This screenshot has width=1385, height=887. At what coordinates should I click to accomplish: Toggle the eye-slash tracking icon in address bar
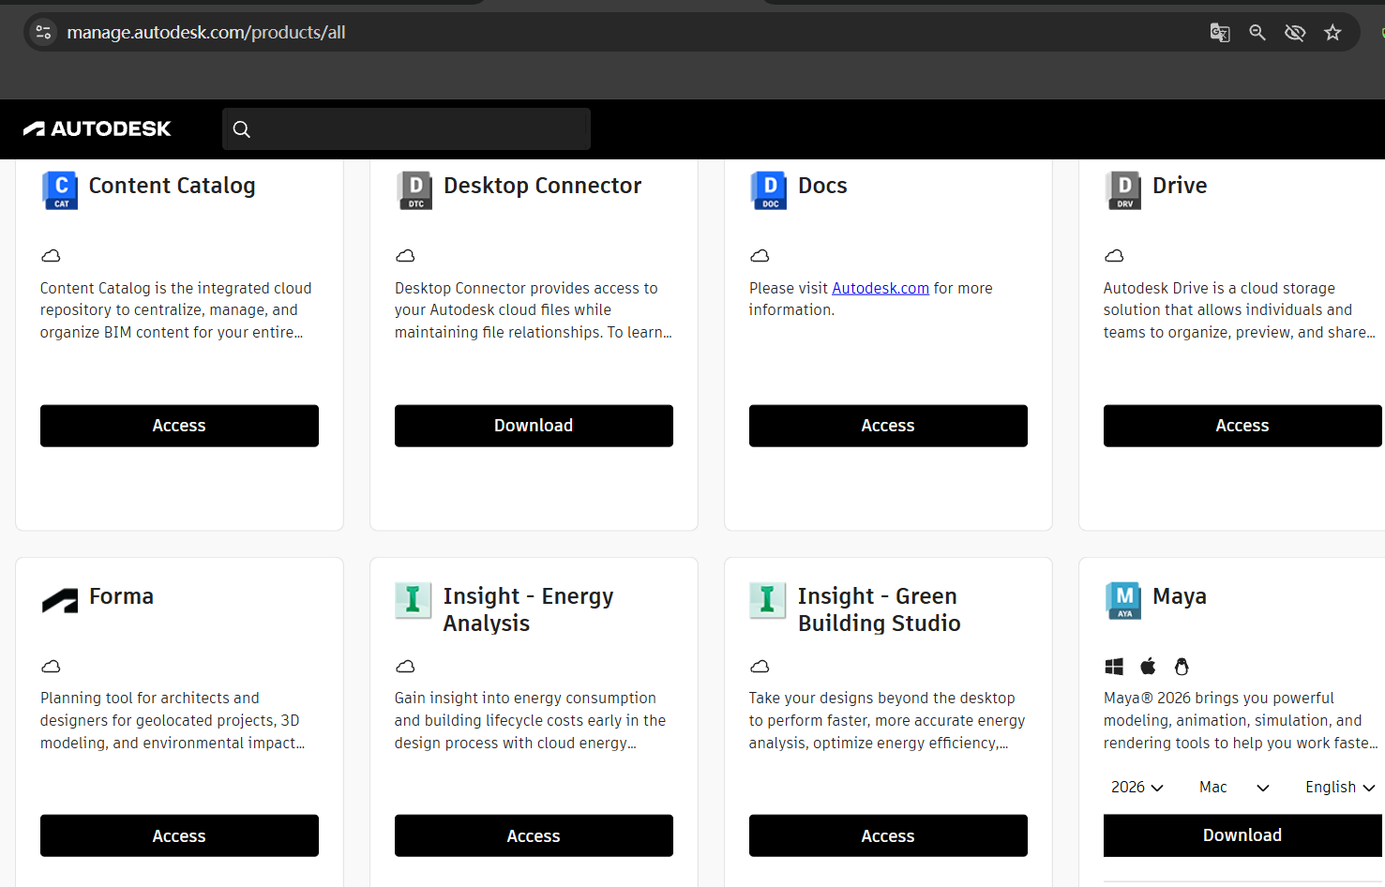1295,33
